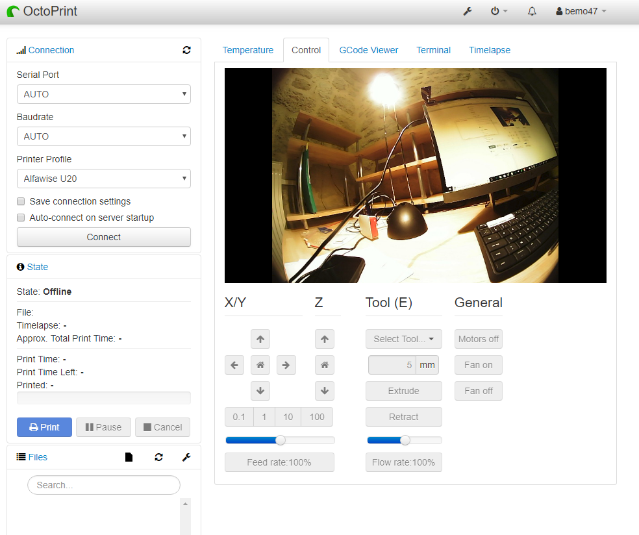639x535 pixels.
Task: Click the Connect button
Action: pos(103,237)
